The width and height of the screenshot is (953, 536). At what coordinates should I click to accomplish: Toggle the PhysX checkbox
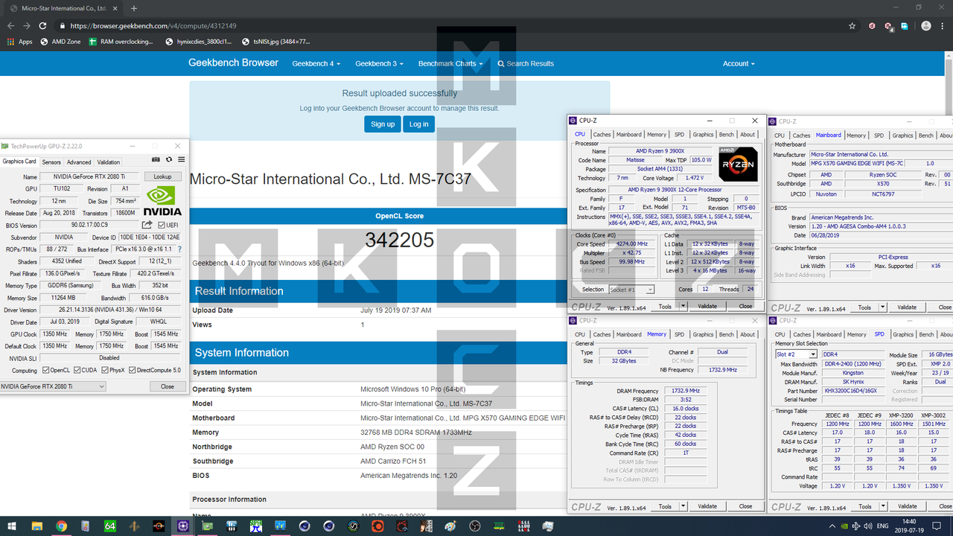[105, 370]
